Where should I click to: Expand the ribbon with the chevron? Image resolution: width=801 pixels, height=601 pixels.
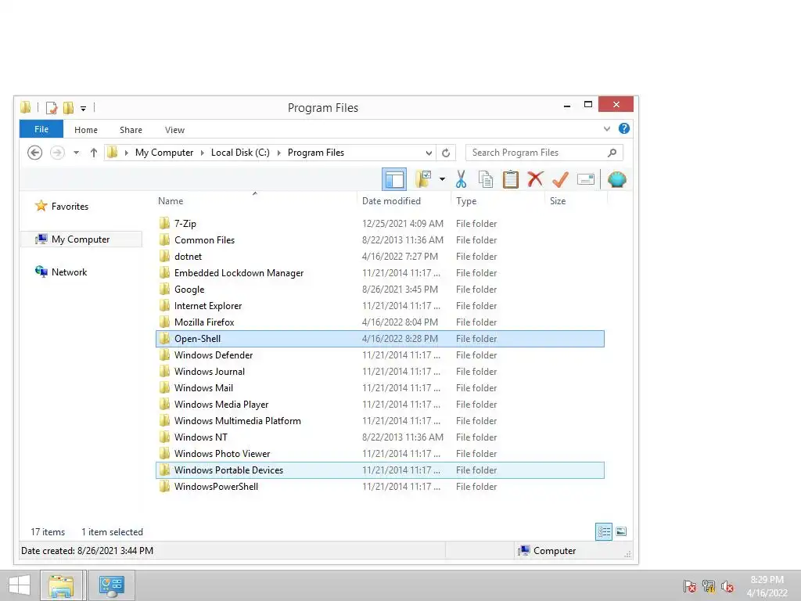[x=607, y=129]
